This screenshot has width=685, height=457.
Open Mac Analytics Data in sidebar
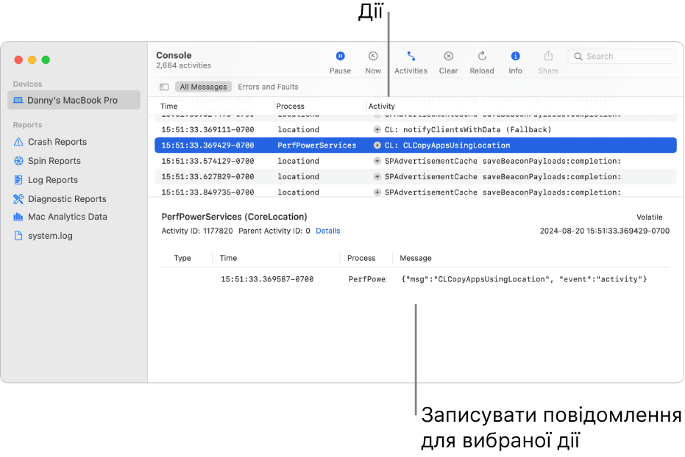[67, 217]
